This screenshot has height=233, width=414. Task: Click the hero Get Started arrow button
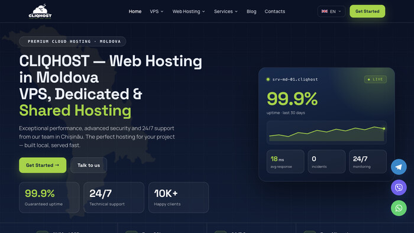(43, 165)
